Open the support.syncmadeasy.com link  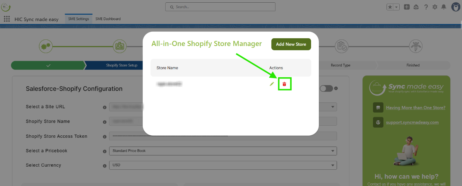pos(412,122)
